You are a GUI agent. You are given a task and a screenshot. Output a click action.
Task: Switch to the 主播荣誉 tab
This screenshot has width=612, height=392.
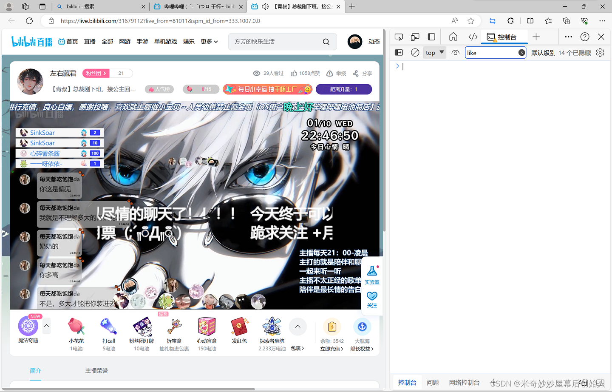point(96,371)
